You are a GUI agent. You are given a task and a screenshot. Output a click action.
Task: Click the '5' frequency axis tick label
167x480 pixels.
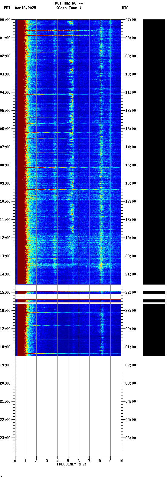tap(68, 461)
